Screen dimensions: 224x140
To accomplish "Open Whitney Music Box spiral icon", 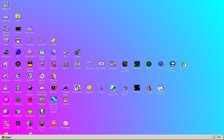I will point(125,64).
